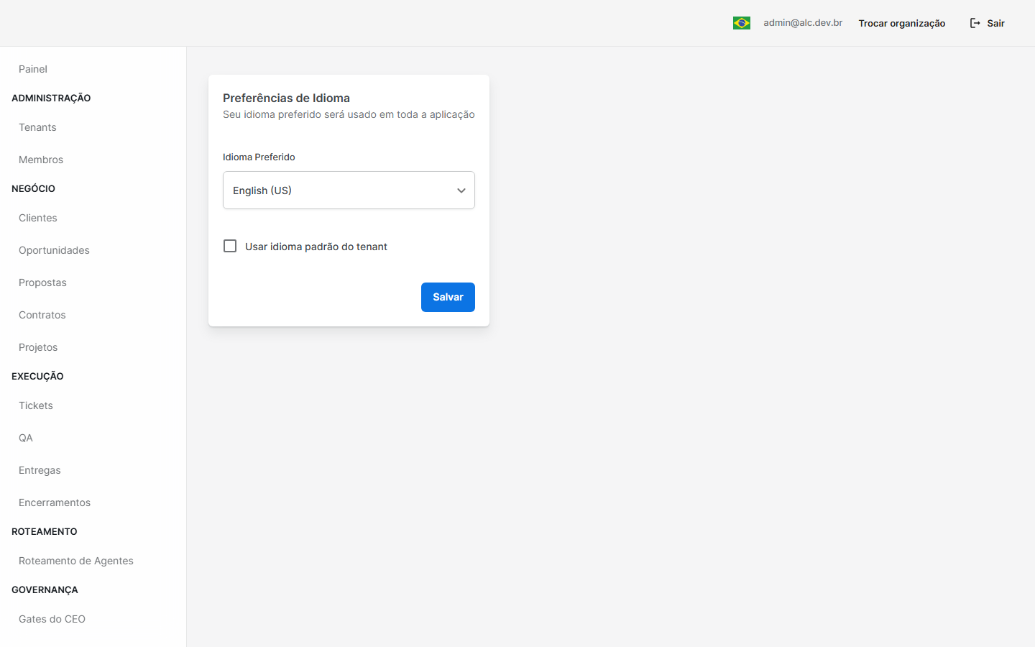Click Trocar organização in the header

pyautogui.click(x=902, y=23)
